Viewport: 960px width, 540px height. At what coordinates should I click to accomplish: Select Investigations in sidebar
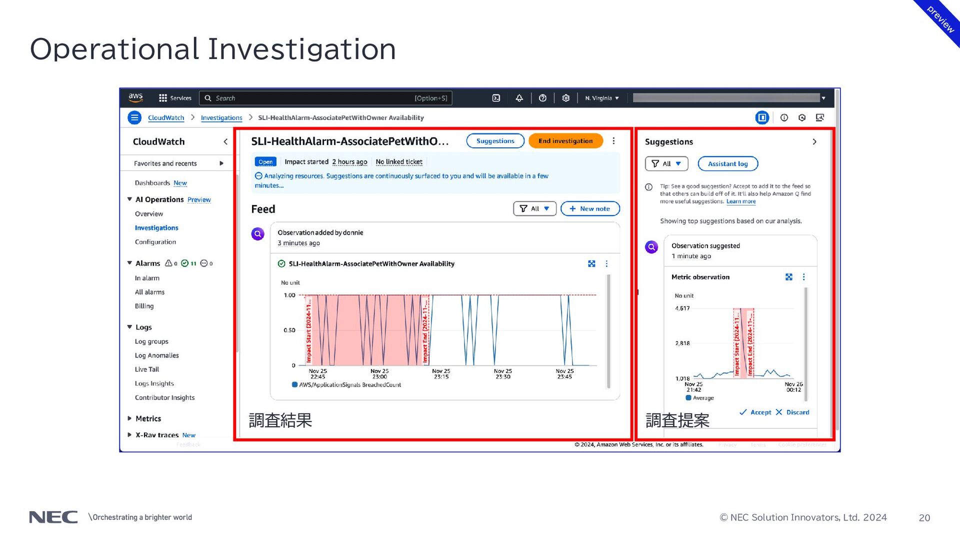[x=156, y=228]
